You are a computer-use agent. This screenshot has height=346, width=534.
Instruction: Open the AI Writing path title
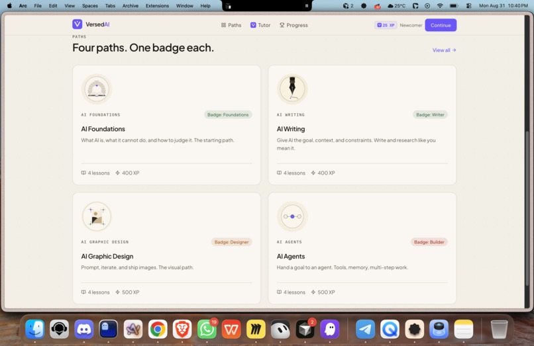(x=291, y=129)
